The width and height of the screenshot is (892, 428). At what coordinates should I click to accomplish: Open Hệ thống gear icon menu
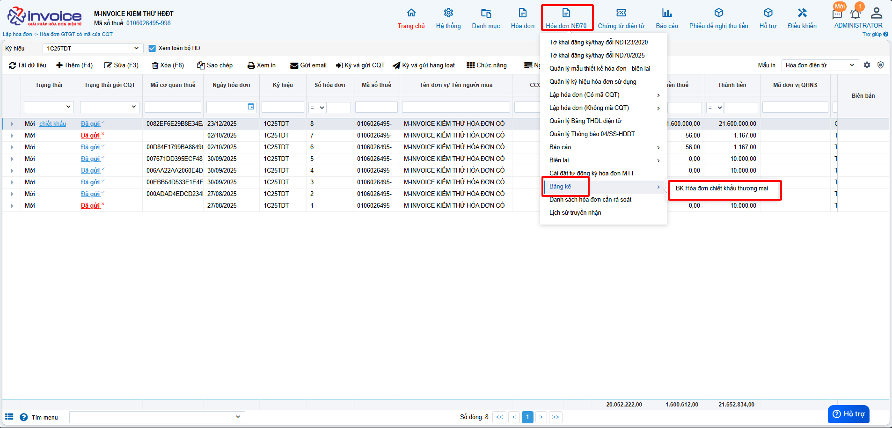pyautogui.click(x=448, y=13)
